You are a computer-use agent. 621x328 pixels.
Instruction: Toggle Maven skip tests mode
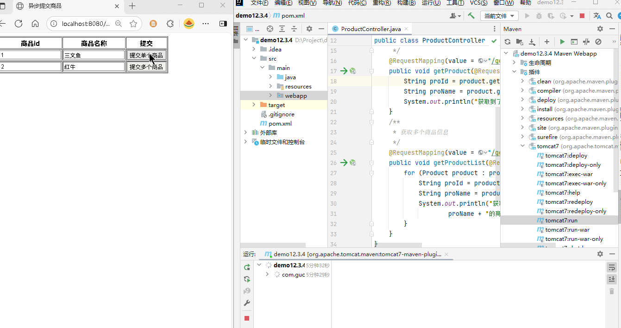pos(598,42)
